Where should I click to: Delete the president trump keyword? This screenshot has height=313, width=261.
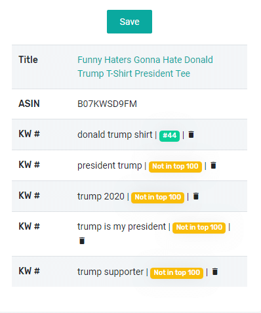(x=213, y=165)
